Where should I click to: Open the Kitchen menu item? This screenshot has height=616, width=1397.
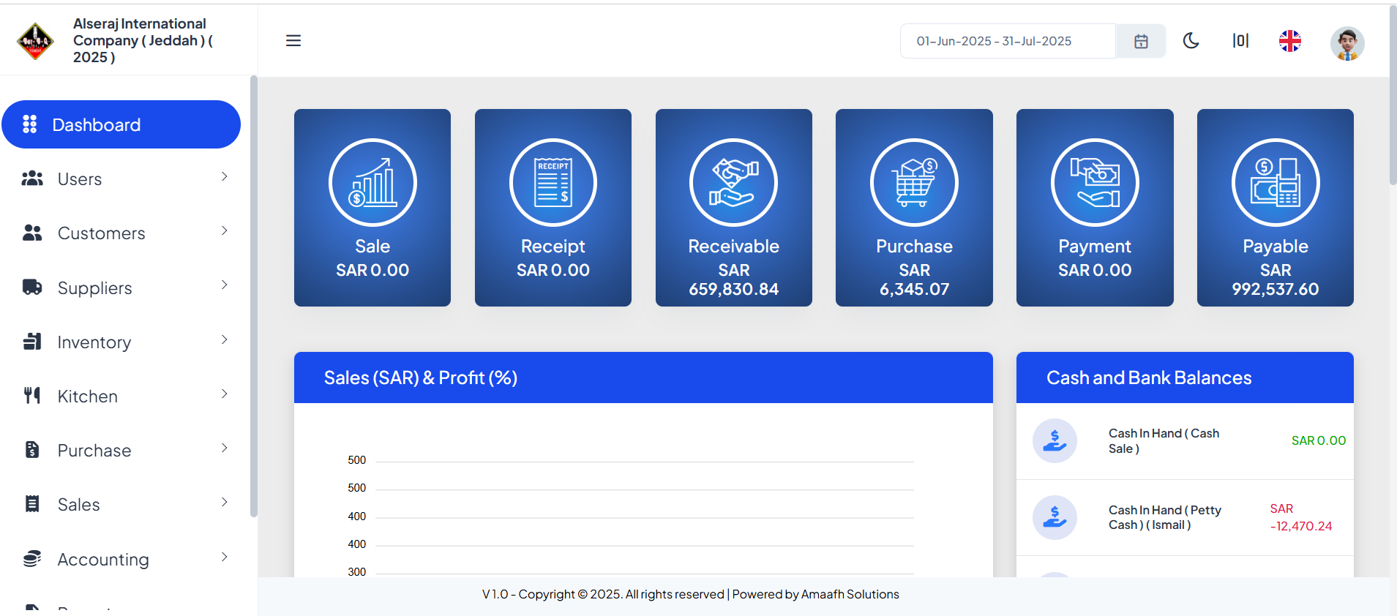pyautogui.click(x=88, y=397)
